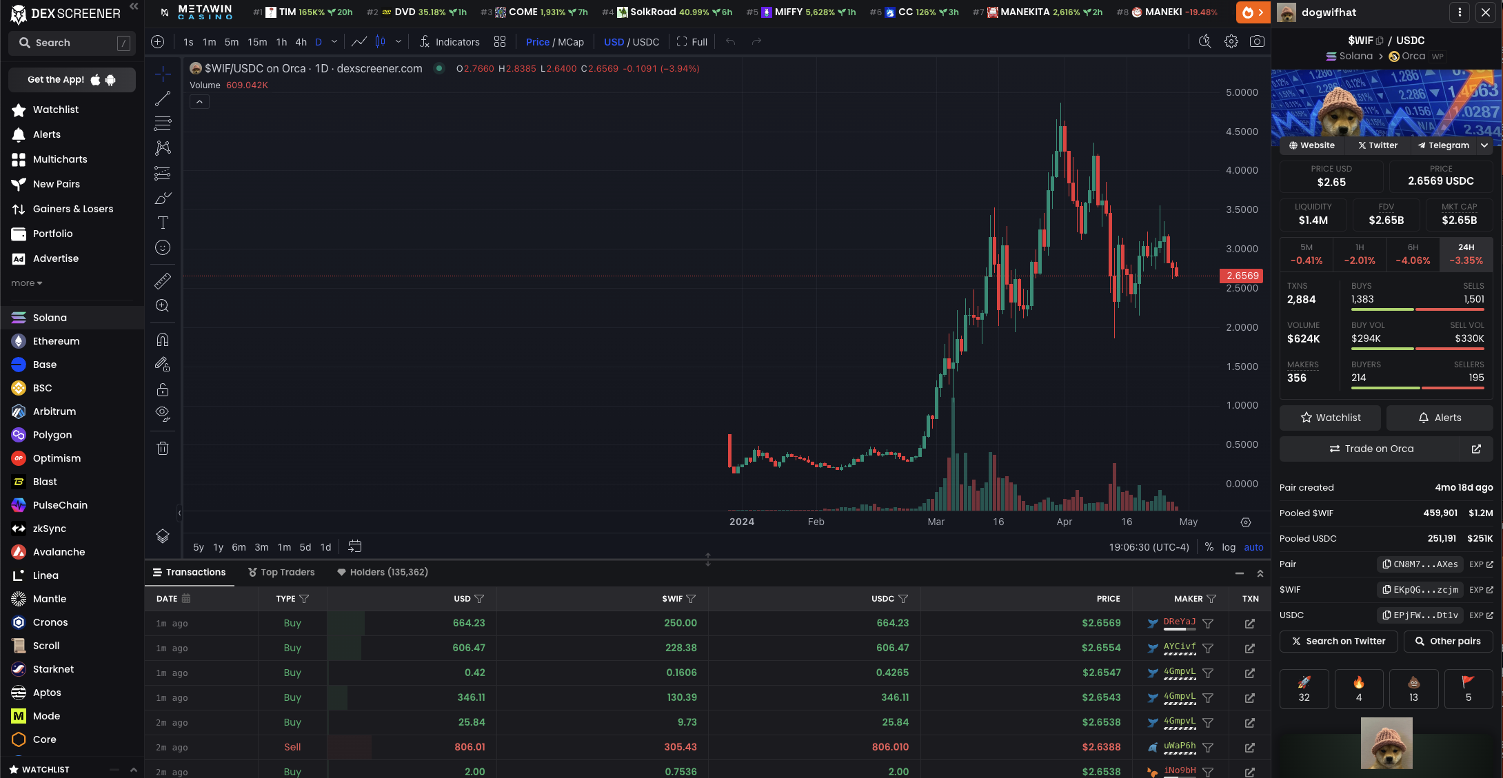1503x778 pixels.
Task: Filter transactions by USD column funnel
Action: (480, 599)
